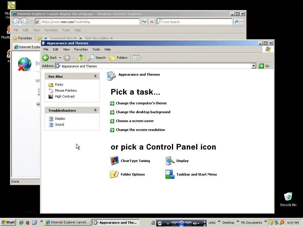This screenshot has width=303, height=227.
Task: Launch Internet Explorer from Quick Launch
Action: [x=21, y=223]
